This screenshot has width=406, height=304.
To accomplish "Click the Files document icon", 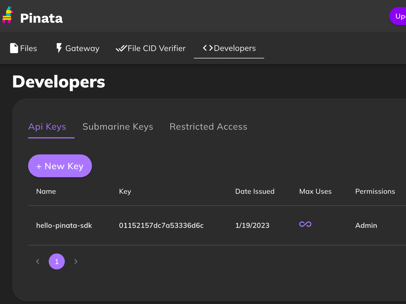I will pyautogui.click(x=14, y=48).
